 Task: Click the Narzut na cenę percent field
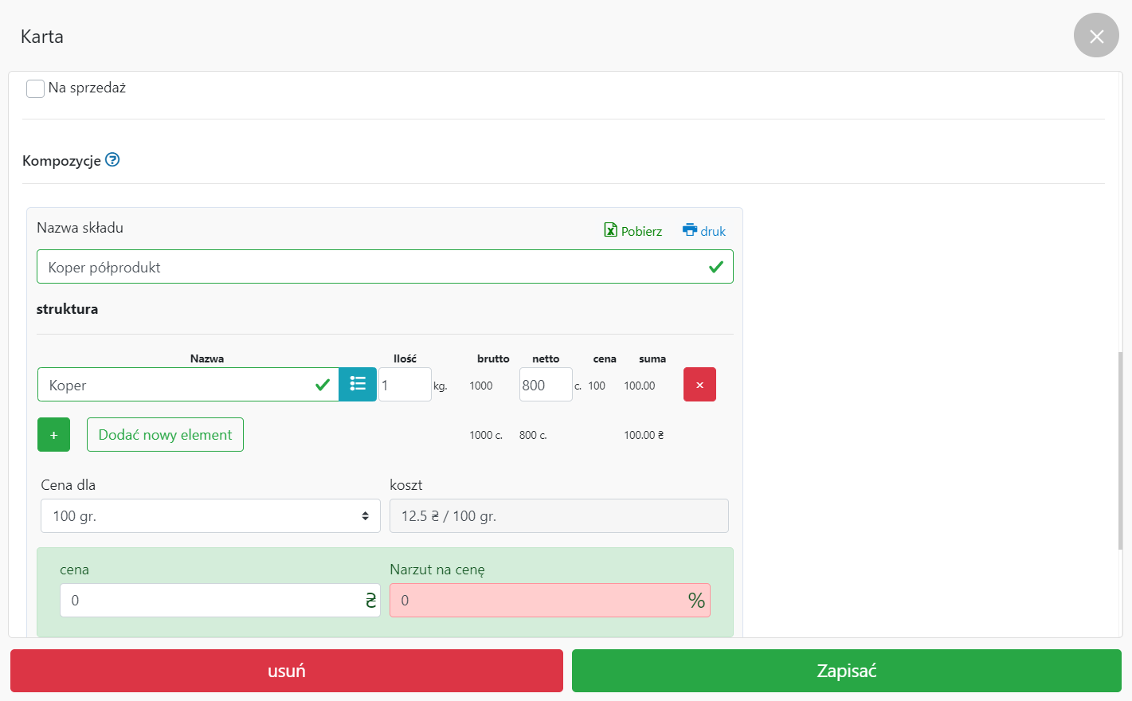538,601
